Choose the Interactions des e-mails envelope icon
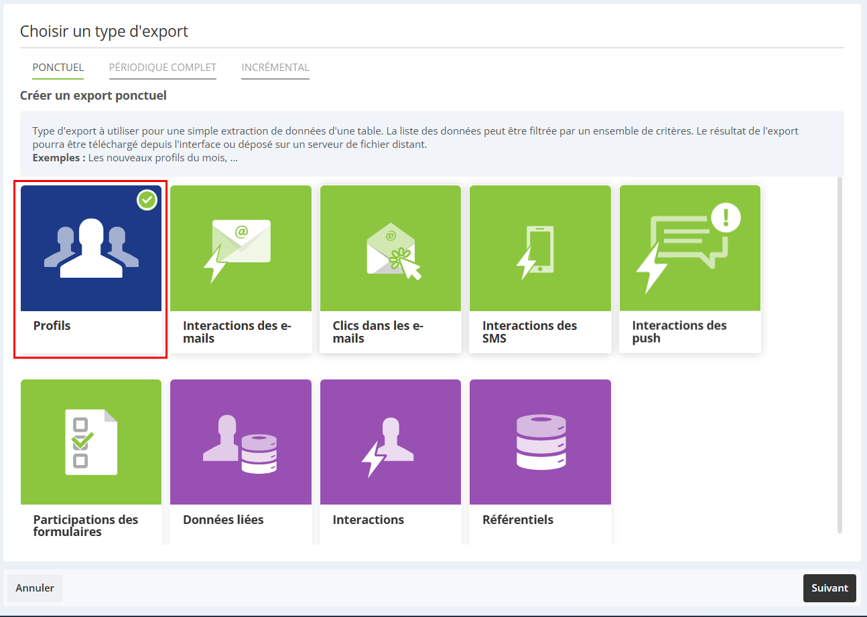 click(237, 250)
